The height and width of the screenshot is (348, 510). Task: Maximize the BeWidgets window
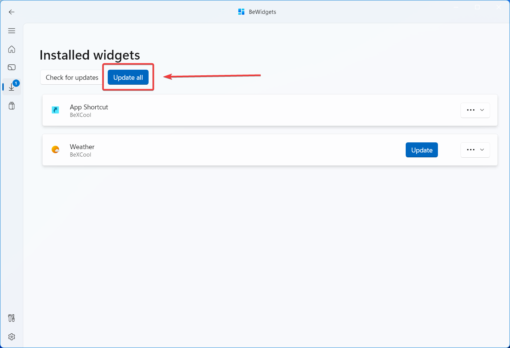(477, 7)
